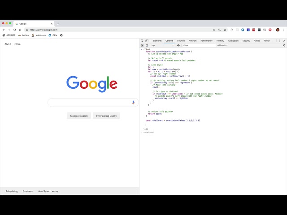Open the APRICOT bookmark
The image size is (287, 215).
pyautogui.click(x=9, y=35)
